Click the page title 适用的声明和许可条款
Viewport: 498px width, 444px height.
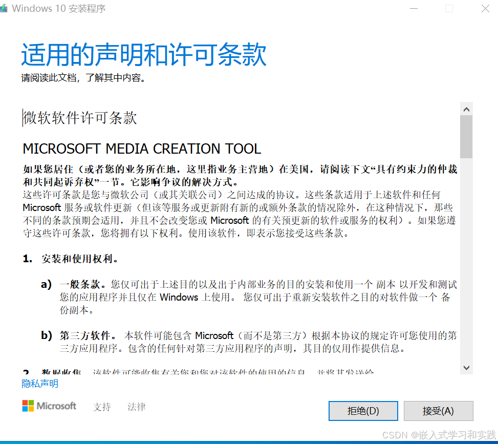click(x=144, y=55)
